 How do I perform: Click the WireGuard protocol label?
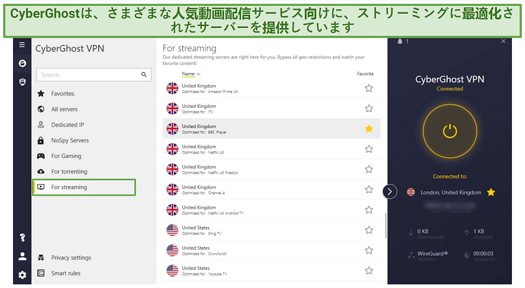(x=433, y=254)
